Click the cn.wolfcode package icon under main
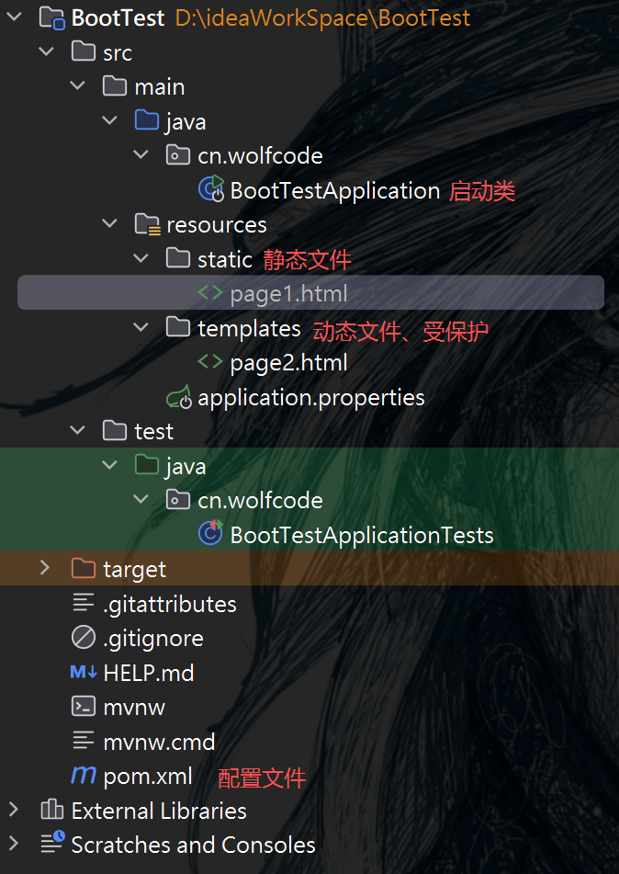Viewport: 619px width, 874px height. [x=176, y=154]
